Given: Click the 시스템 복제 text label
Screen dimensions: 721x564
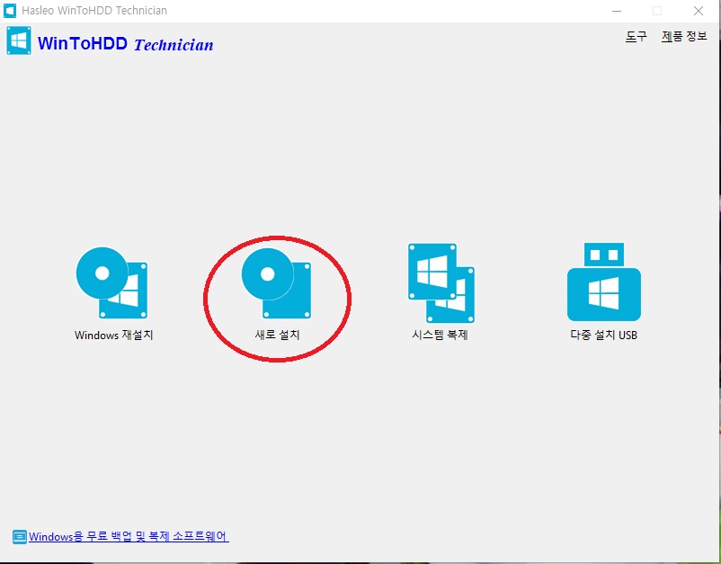Looking at the screenshot, I should tap(440, 335).
